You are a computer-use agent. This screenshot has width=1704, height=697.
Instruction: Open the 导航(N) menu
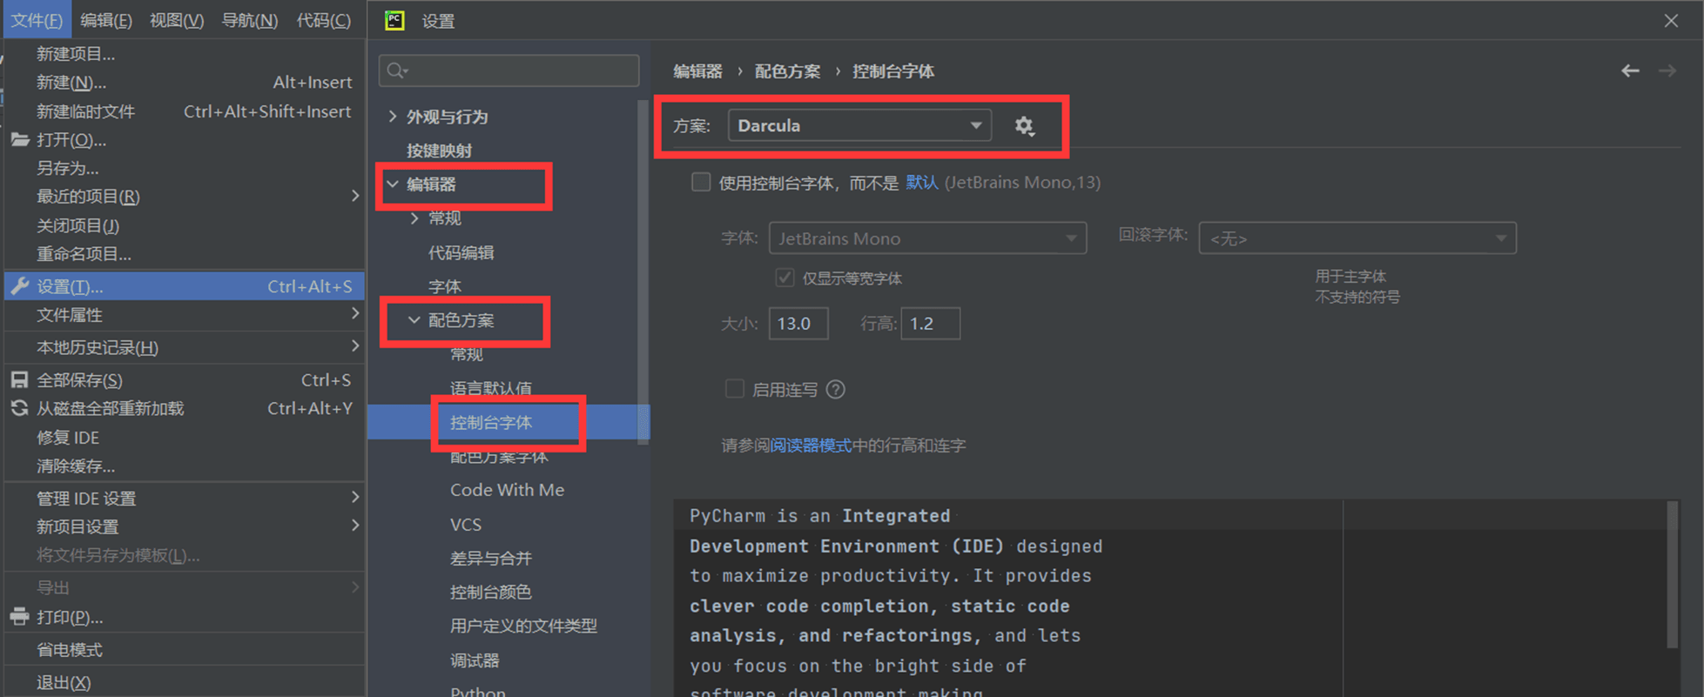tap(250, 20)
